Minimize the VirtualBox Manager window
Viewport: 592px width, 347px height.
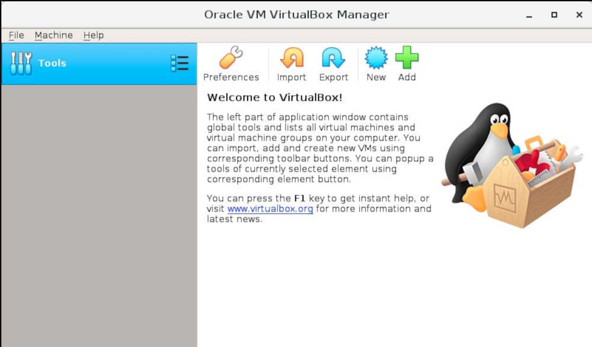coord(529,15)
